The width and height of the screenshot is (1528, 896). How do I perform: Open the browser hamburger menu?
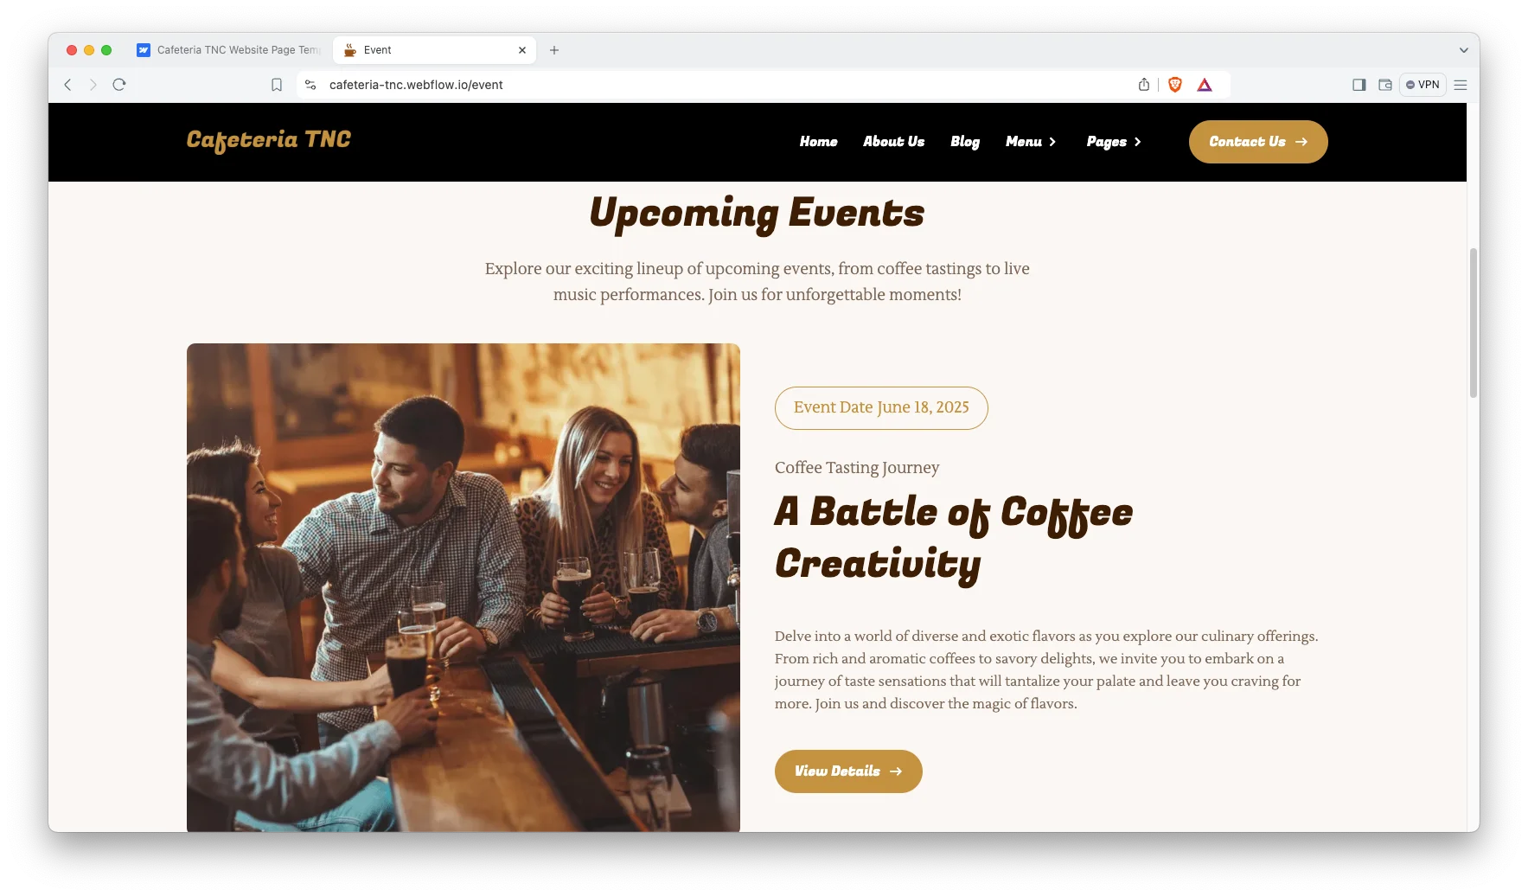pyautogui.click(x=1461, y=85)
